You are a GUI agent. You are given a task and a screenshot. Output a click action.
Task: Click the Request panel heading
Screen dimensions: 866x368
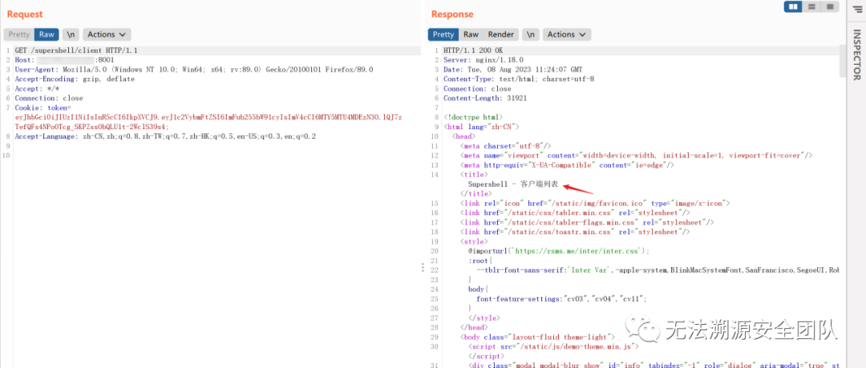coord(25,14)
